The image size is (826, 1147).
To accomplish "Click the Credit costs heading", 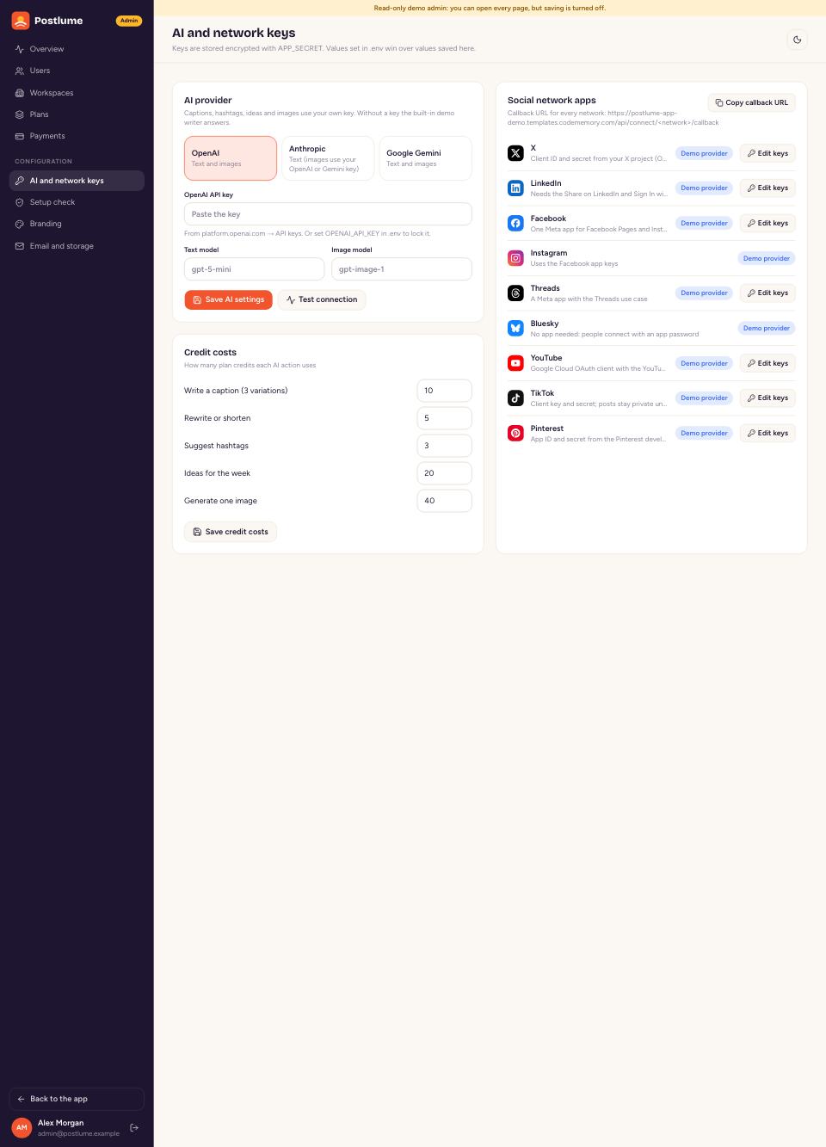I will tap(210, 353).
